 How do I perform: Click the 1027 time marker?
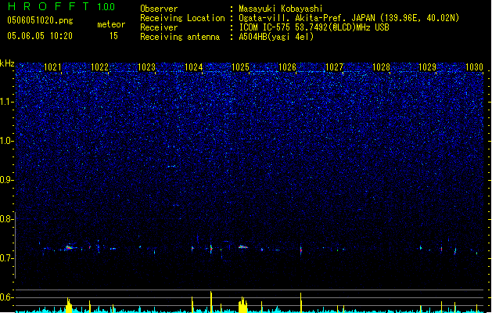(334, 67)
